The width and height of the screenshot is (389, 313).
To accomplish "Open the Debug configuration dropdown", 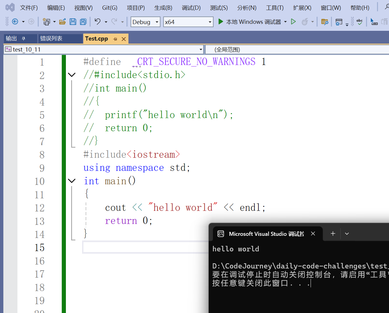I will 146,22.
